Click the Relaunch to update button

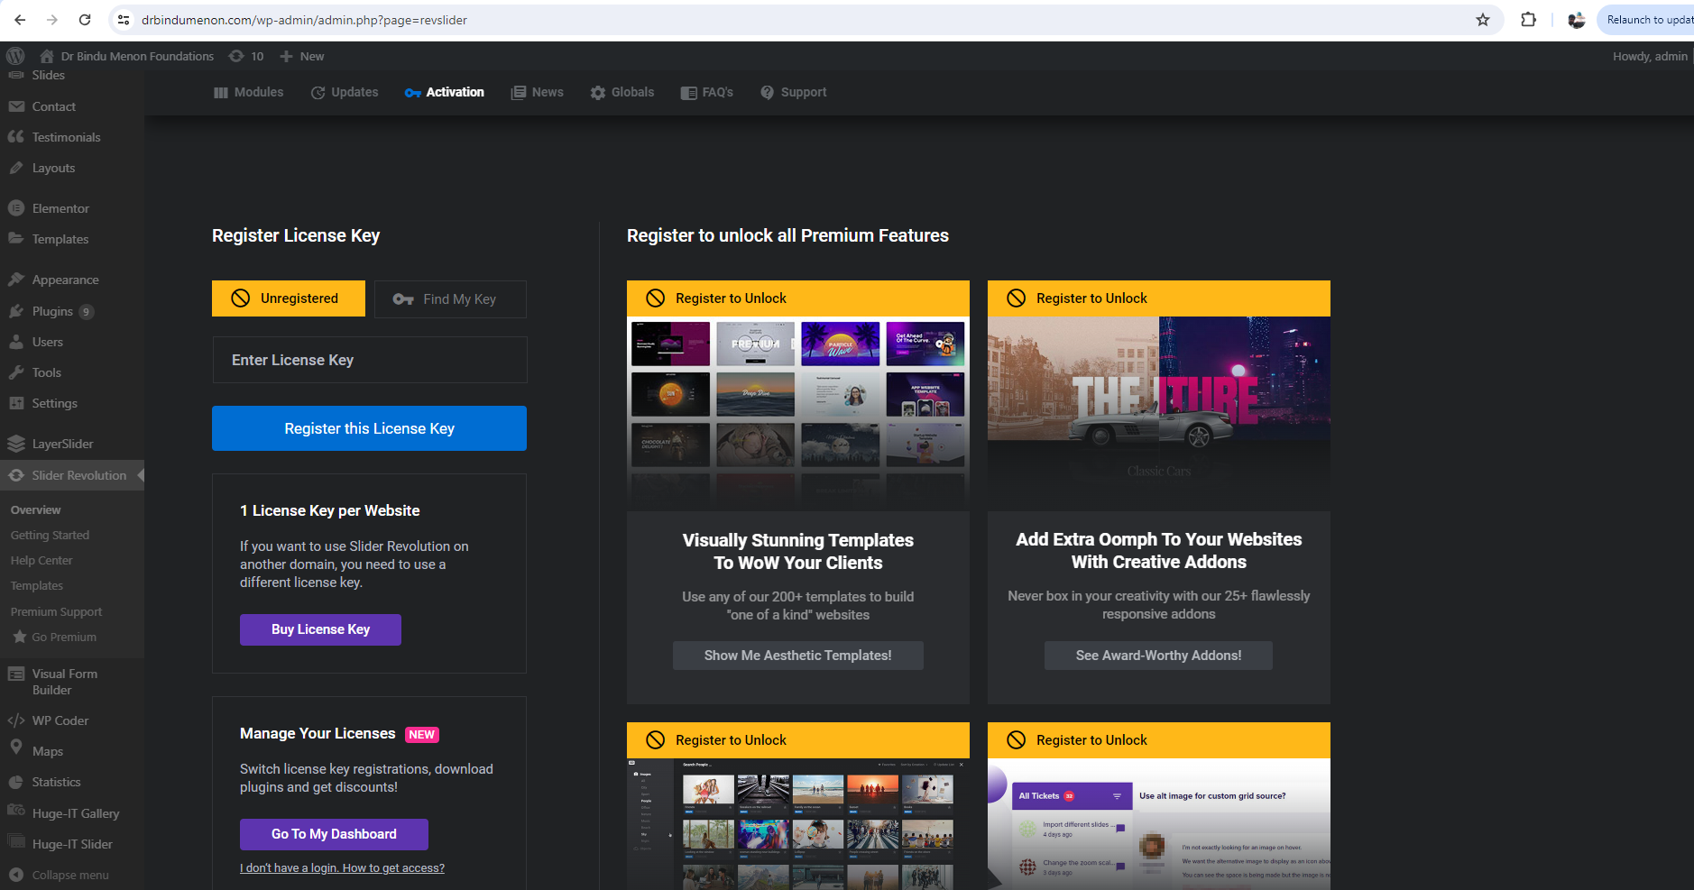click(x=1646, y=20)
